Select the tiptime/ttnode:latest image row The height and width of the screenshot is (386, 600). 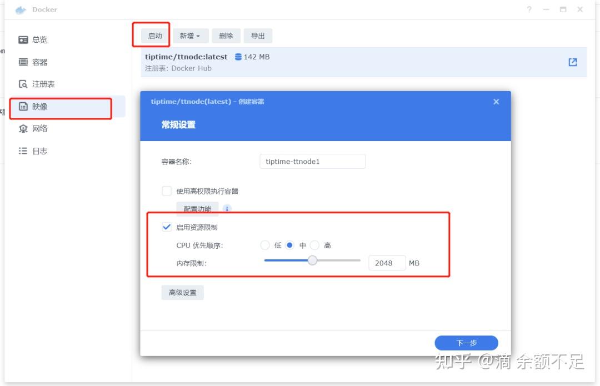[333, 62]
